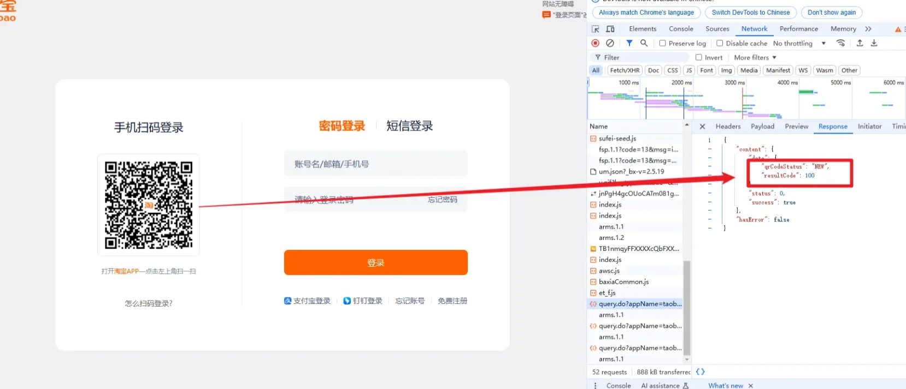906x389 pixels.
Task: Click the 怎么扫码登录? link
Action: click(x=149, y=303)
